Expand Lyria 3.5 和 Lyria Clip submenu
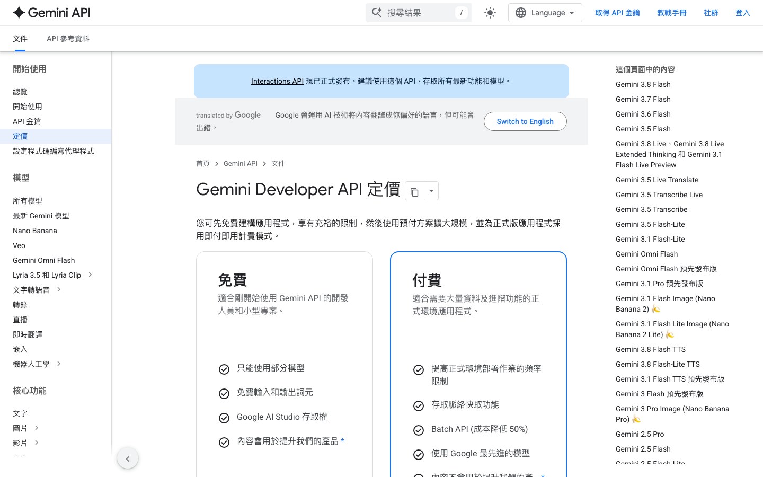The image size is (763, 477). 90,275
